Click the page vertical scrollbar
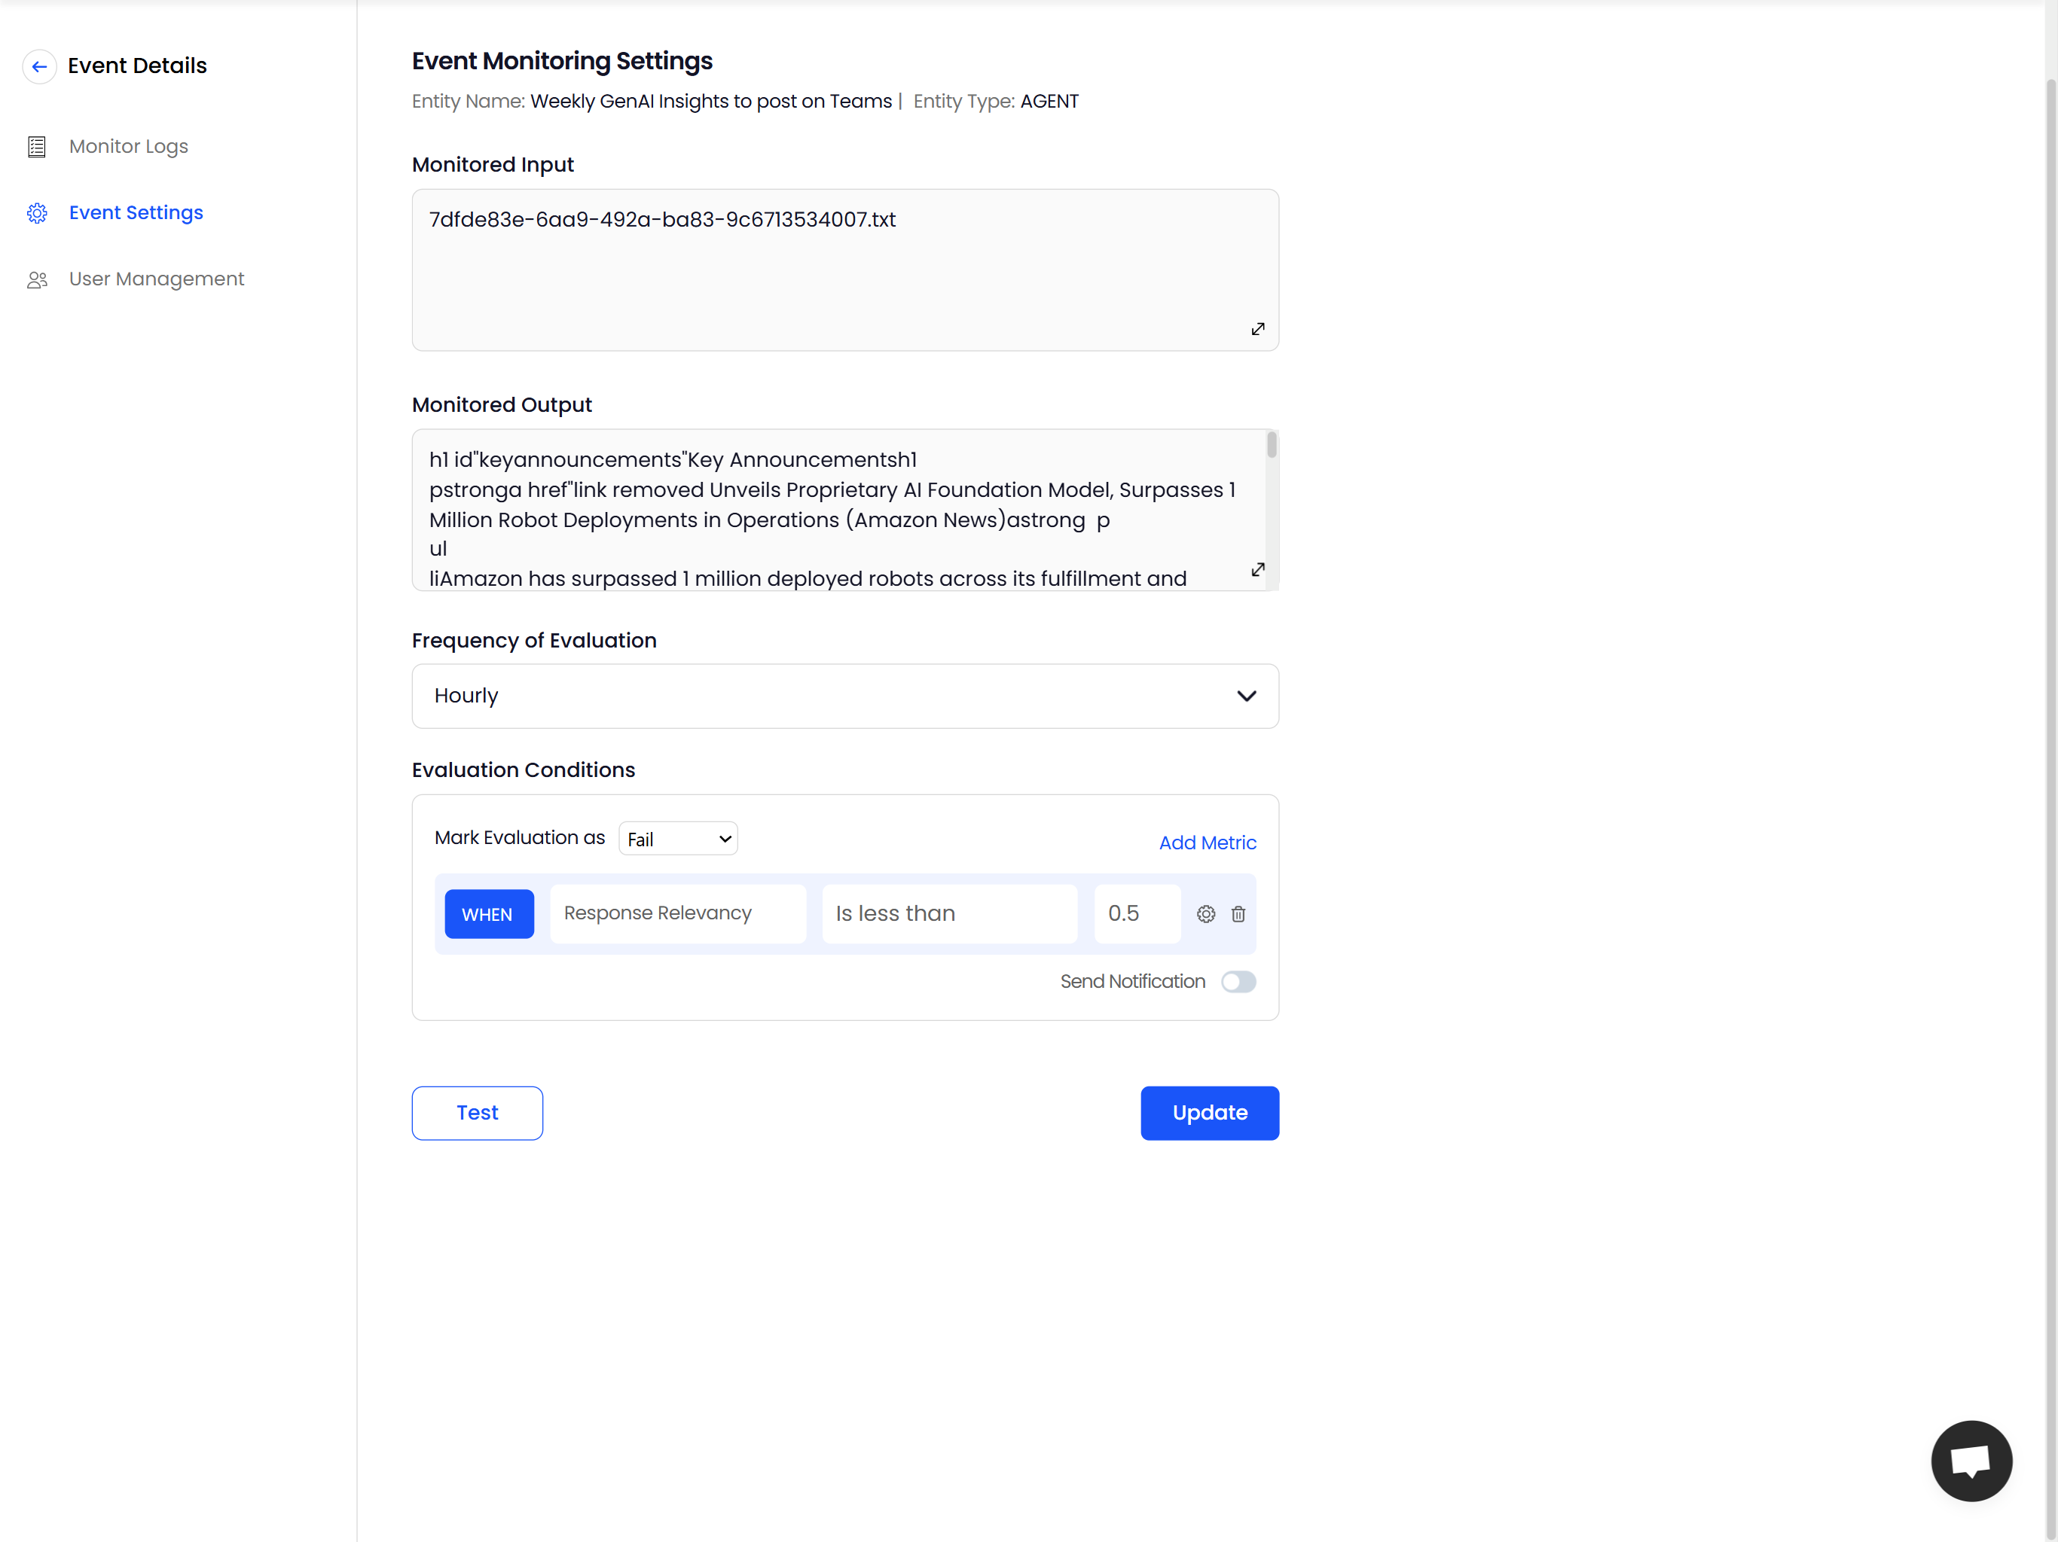2058x1542 pixels. pos(2050,809)
